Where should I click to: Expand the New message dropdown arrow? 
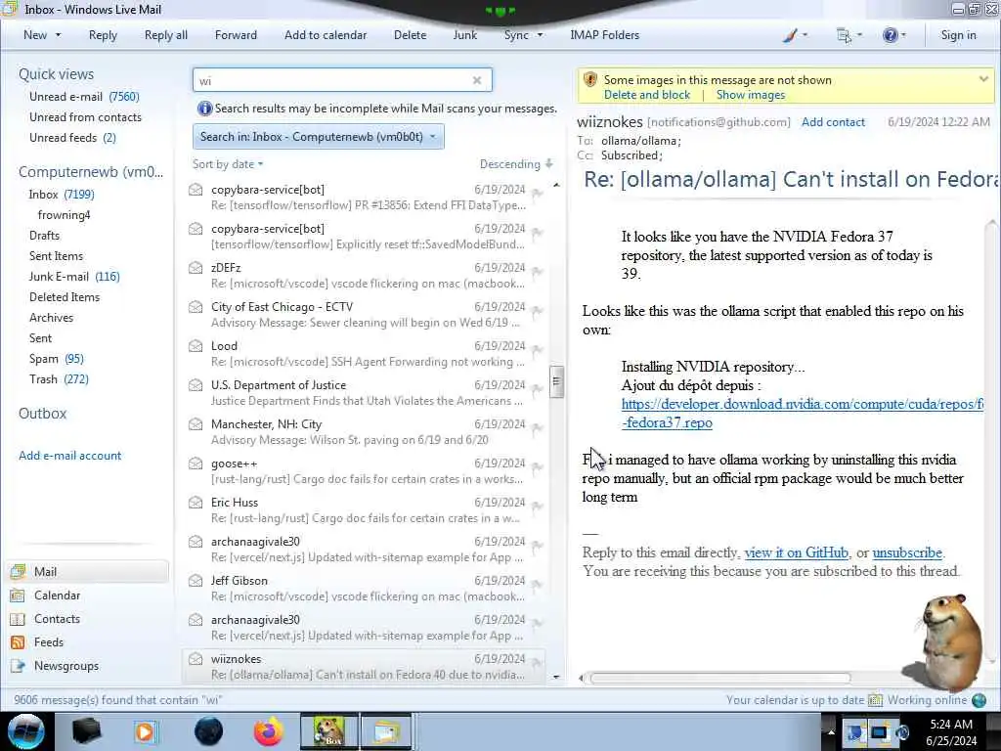58,35
